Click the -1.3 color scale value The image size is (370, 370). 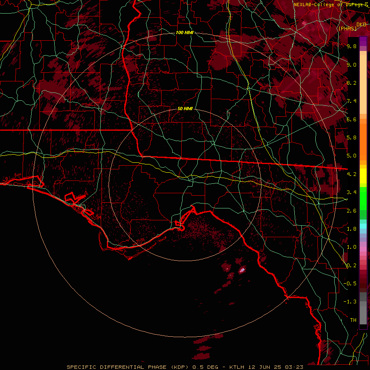point(350,302)
